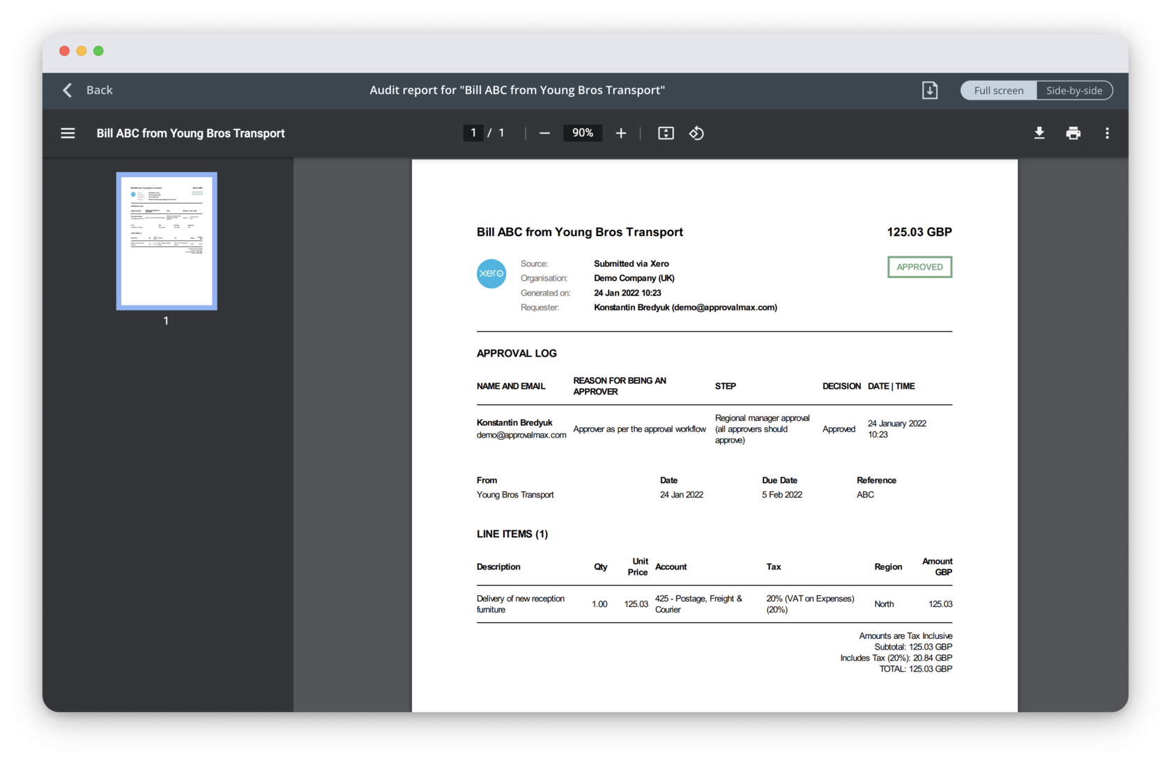Rotate the document counterclockwise
Viewport: 1171px width, 763px height.
click(696, 133)
